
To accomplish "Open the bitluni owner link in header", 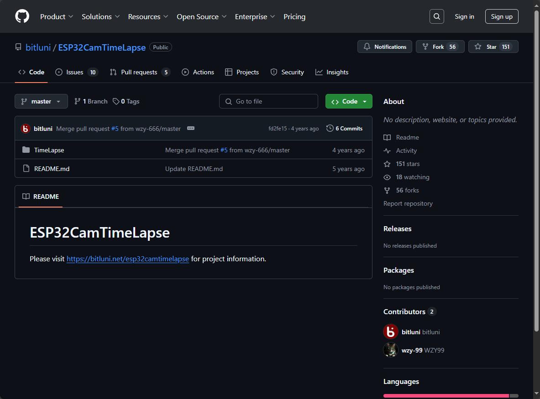I will 38,47.
